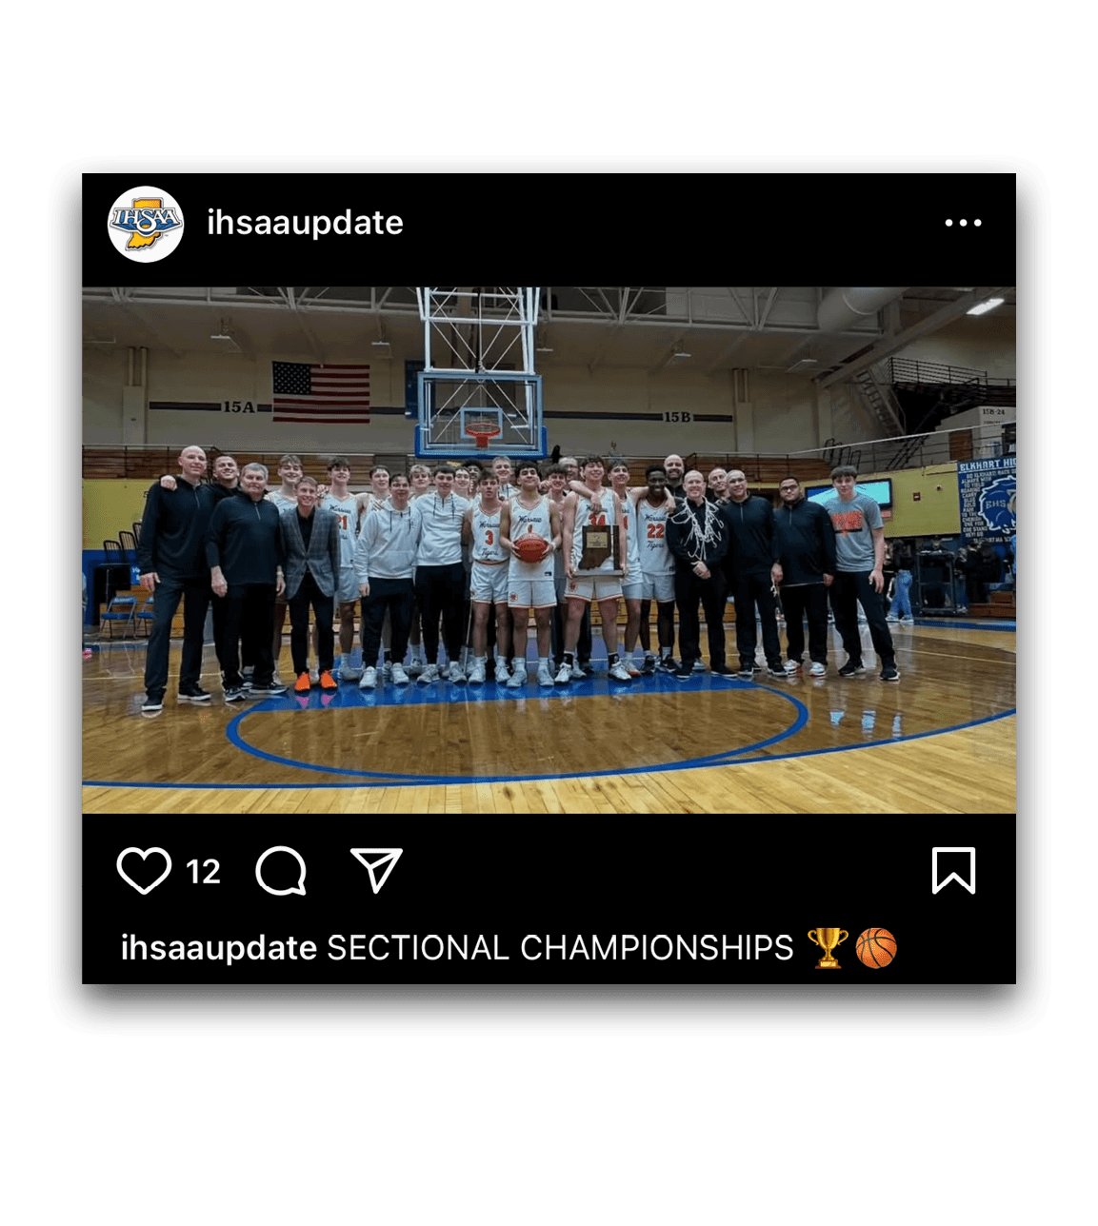This screenshot has height=1226, width=1098.
Task: View the 12 likes count
Action: [203, 872]
